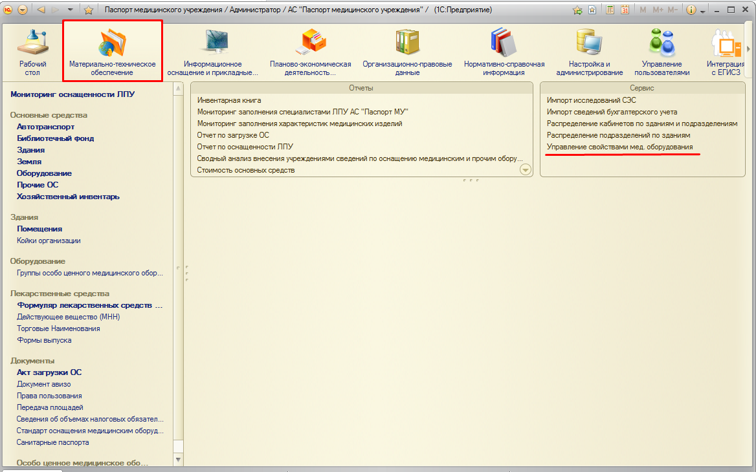Open Нормативно-справочная информация section
The width and height of the screenshot is (756, 472).
pos(504,50)
